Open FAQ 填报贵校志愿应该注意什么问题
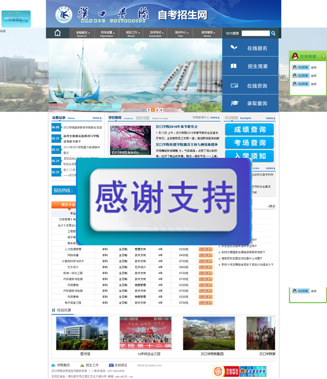Image resolution: width=327 pixels, height=379 pixels. pyautogui.click(x=241, y=258)
